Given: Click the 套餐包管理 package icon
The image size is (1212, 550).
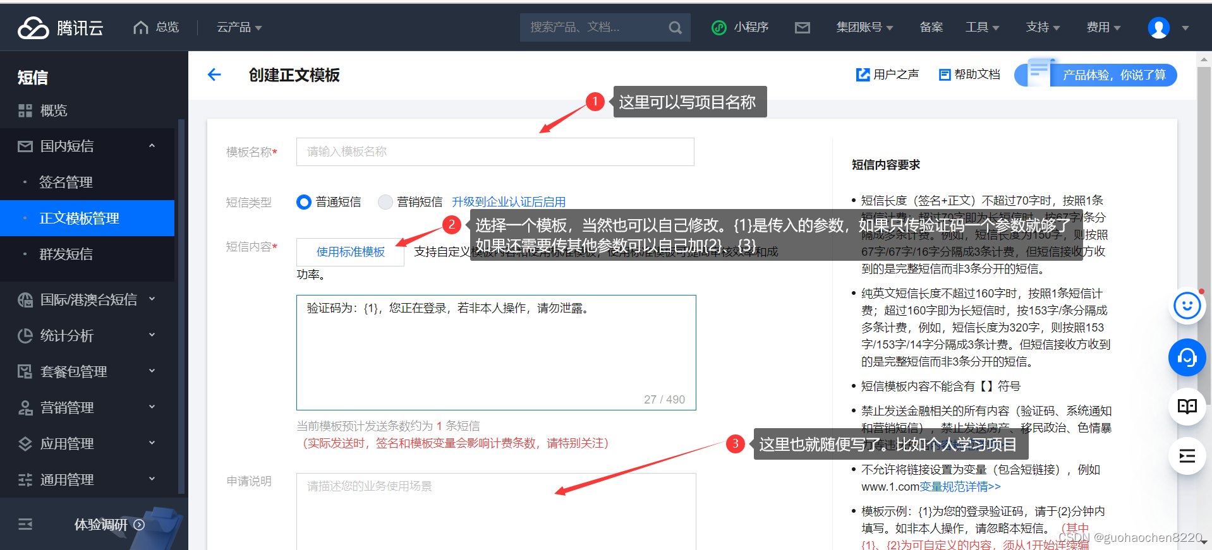Looking at the screenshot, I should (25, 371).
